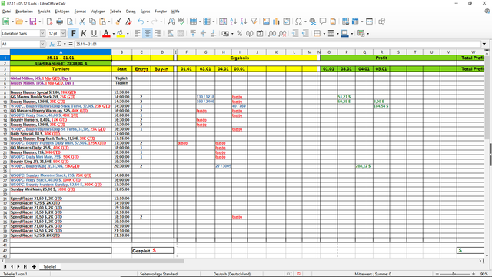Open the font size dropdown

coord(63,33)
